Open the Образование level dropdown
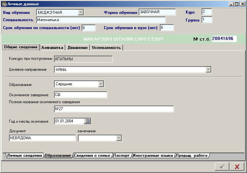This screenshot has height=173, width=247. click(101, 84)
